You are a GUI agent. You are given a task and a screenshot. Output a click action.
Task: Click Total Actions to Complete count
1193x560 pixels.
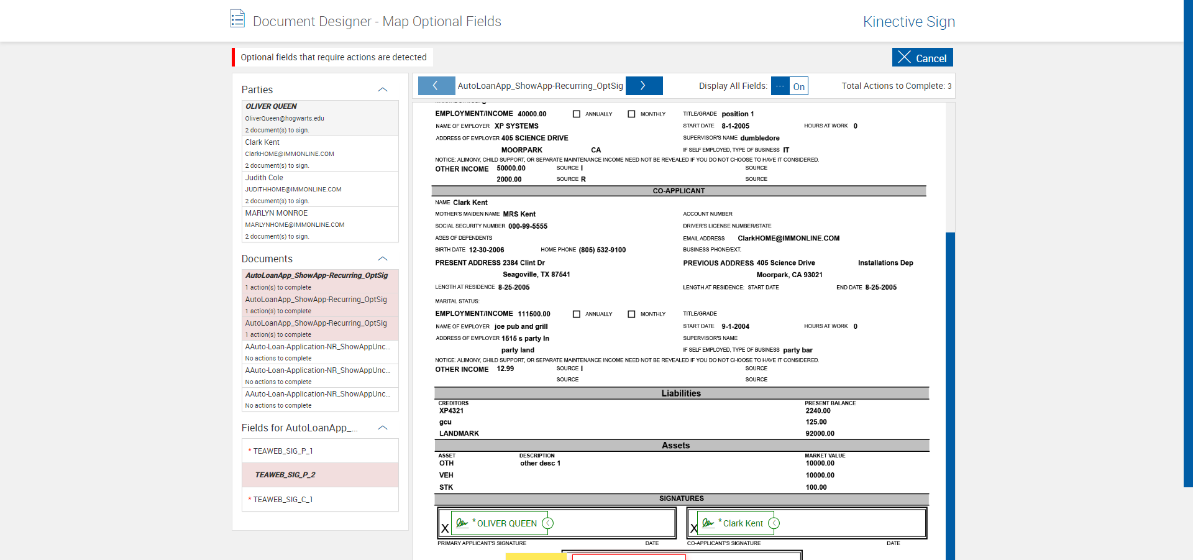click(896, 86)
